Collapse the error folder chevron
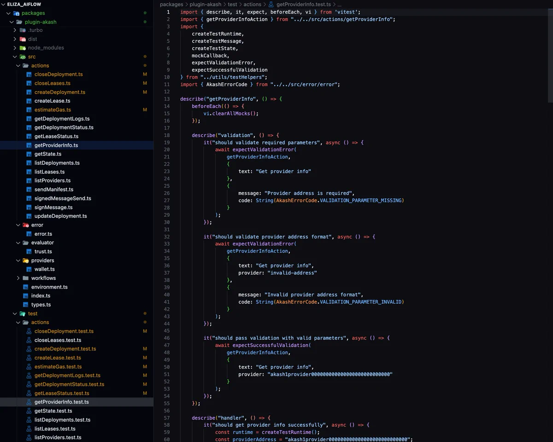Viewport: 553px width, 442px height. pyautogui.click(x=18, y=225)
